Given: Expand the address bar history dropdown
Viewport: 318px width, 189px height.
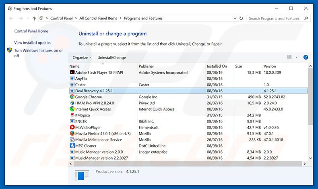Looking at the screenshot, I should point(235,18).
